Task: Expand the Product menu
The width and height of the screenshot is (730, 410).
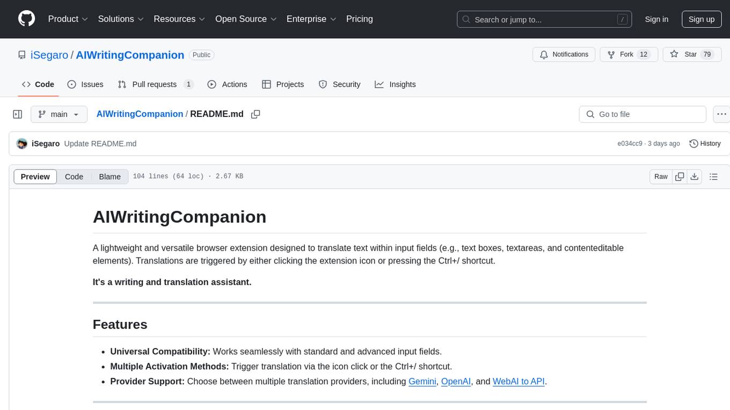Action: (68, 19)
